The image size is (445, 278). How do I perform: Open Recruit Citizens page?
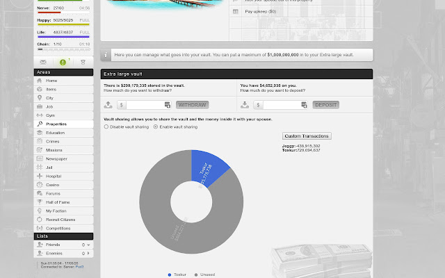tap(63, 220)
